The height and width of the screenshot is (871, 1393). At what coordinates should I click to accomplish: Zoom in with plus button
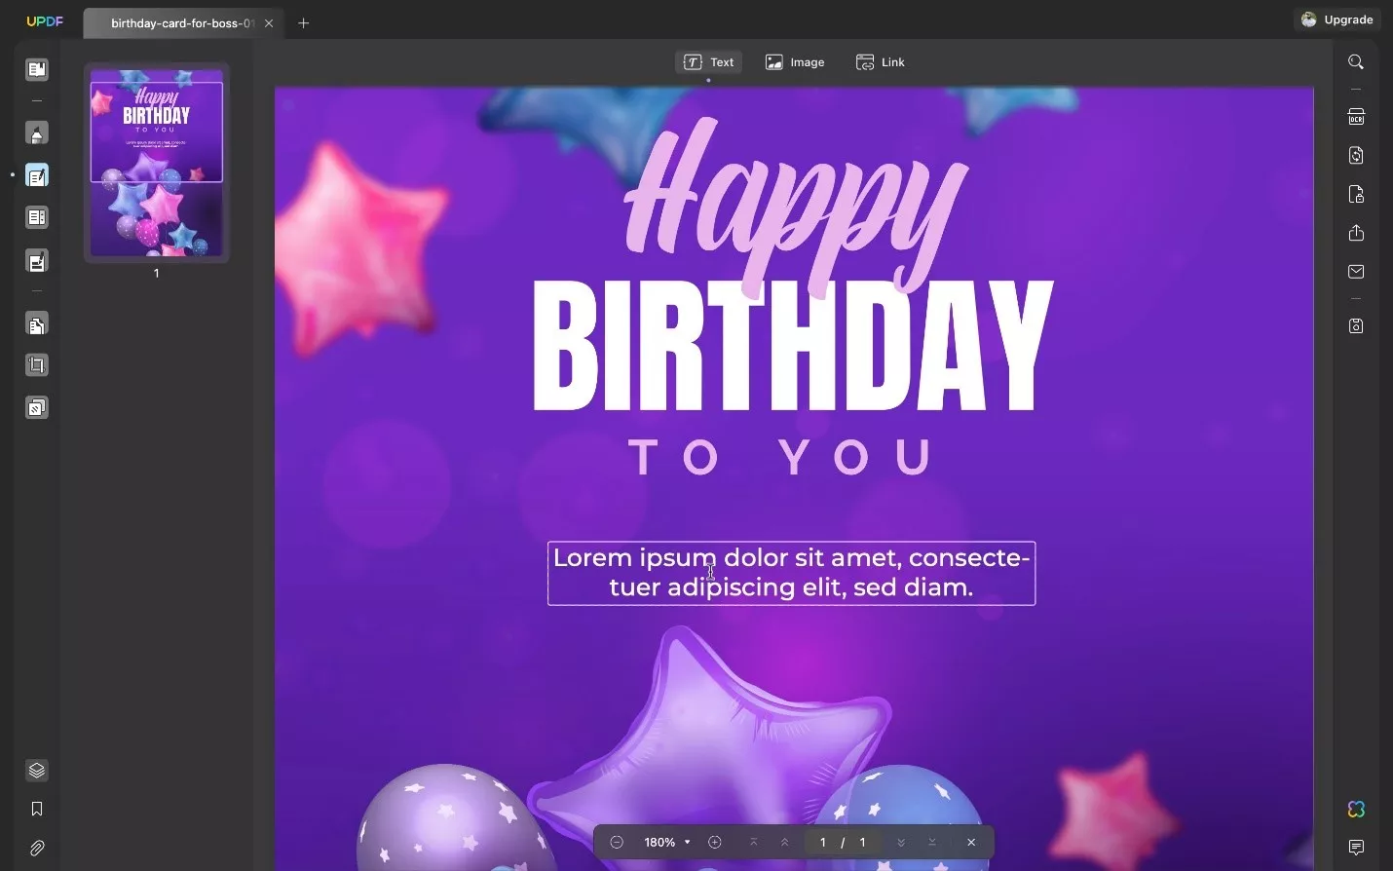point(715,842)
